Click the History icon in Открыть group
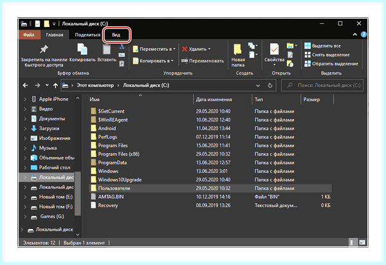 point(290,64)
